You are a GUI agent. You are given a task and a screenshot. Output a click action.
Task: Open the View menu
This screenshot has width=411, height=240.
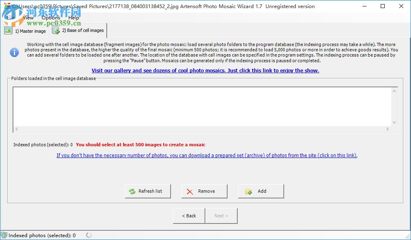coord(27,17)
